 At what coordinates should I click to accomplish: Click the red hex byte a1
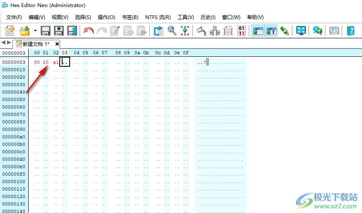pyautogui.click(x=56, y=62)
